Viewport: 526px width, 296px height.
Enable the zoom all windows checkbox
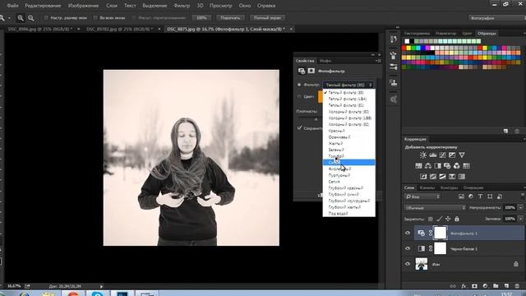click(95, 18)
